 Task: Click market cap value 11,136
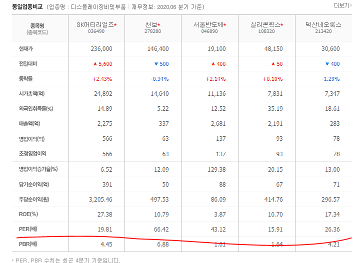(x=216, y=94)
